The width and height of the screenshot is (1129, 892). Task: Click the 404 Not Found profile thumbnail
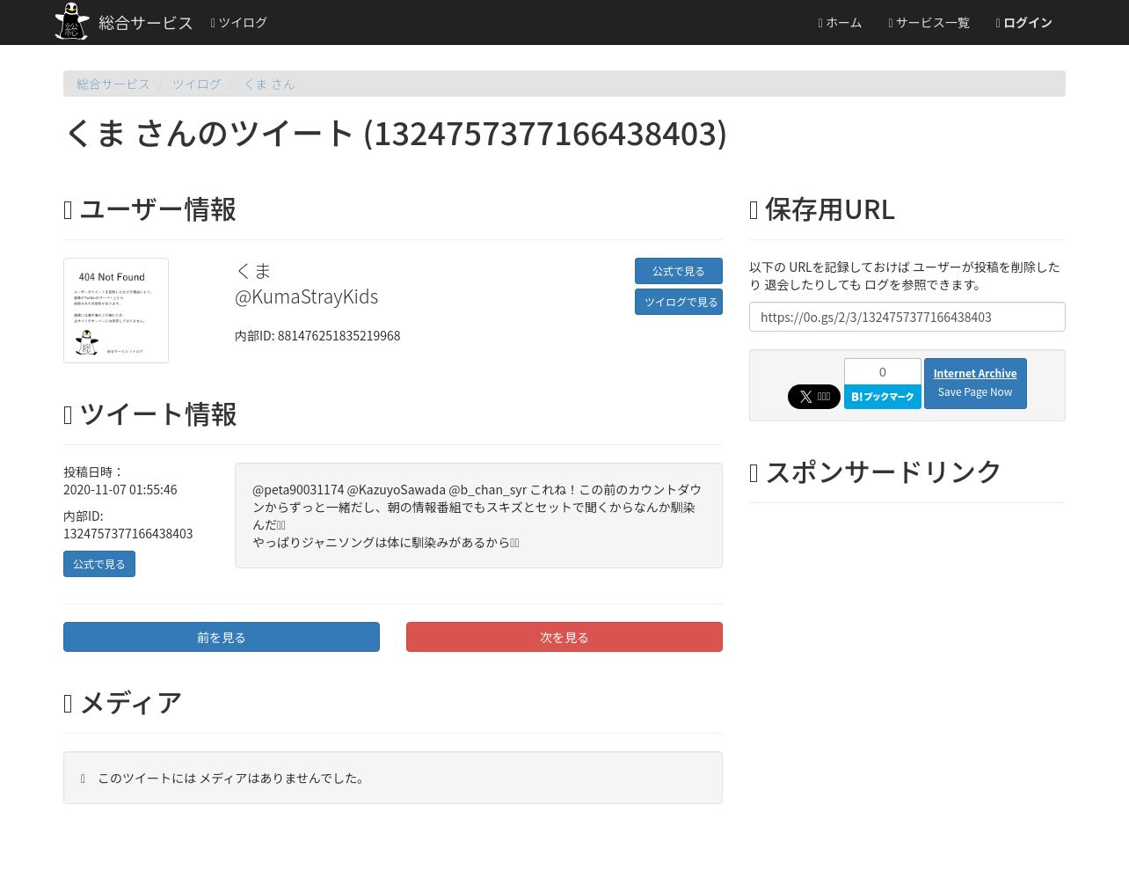[116, 311]
